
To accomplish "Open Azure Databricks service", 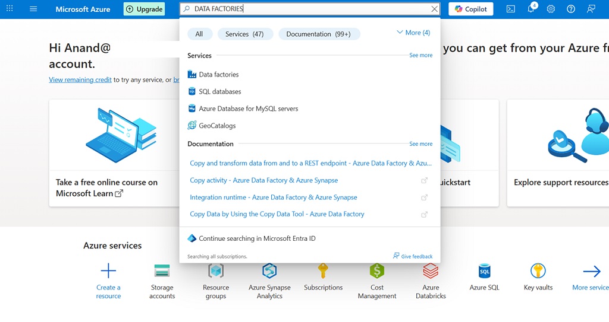I will point(431,281).
